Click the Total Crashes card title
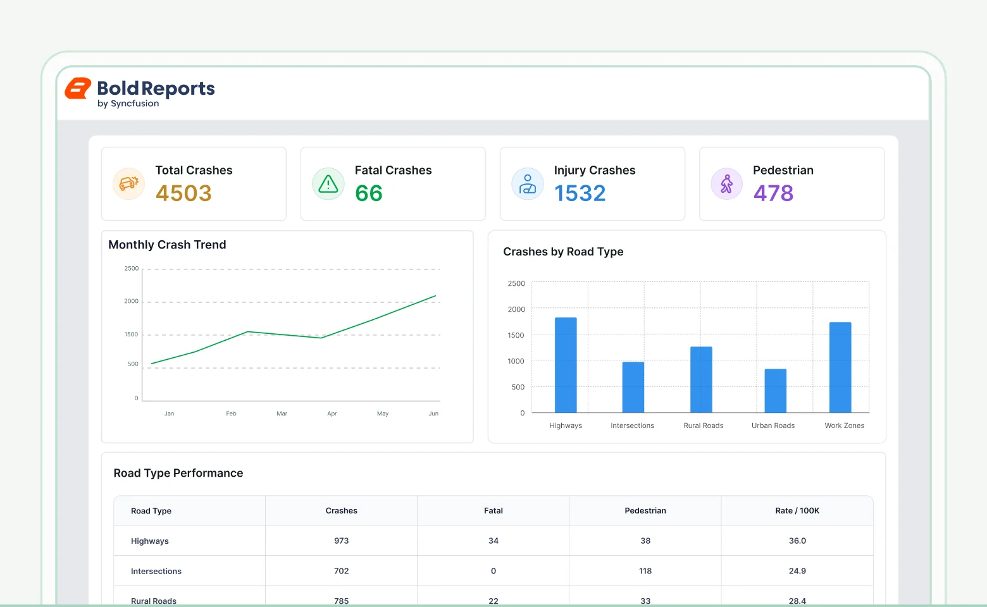This screenshot has height=607, width=987. (x=194, y=170)
